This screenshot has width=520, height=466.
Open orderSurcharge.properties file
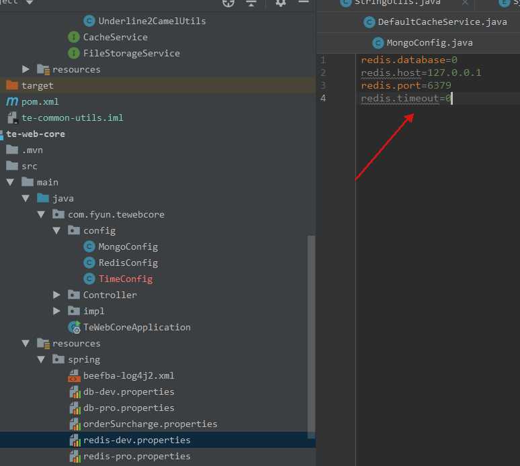[150, 424]
